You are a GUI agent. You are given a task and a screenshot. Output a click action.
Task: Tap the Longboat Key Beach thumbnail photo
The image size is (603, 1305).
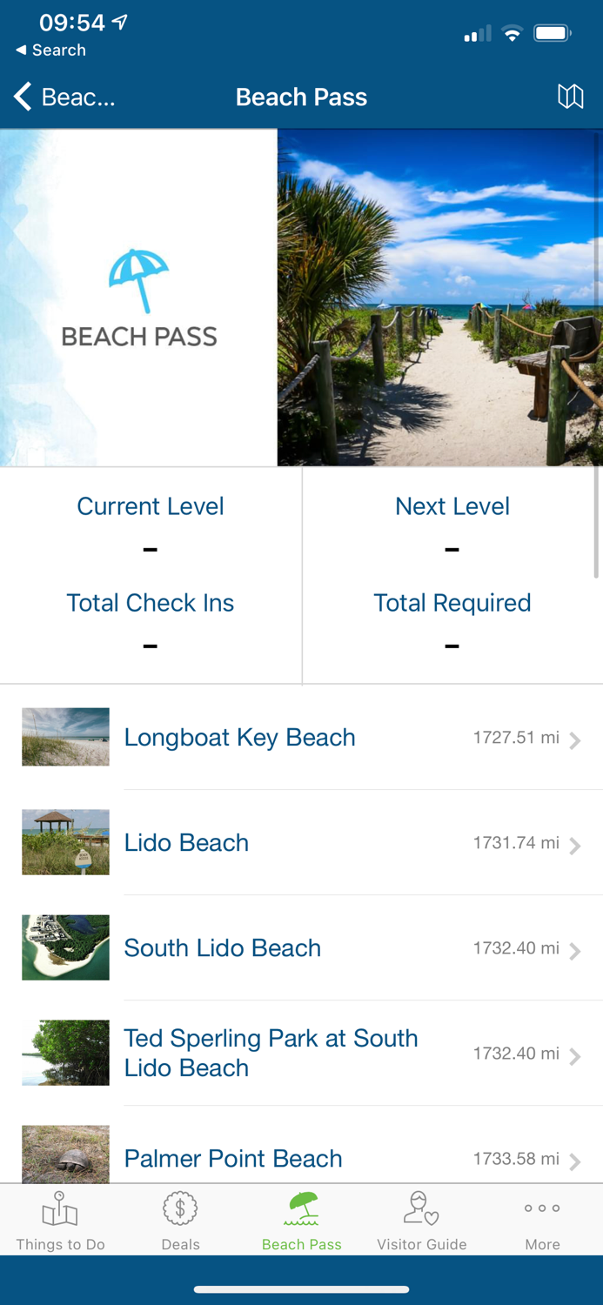coord(65,737)
